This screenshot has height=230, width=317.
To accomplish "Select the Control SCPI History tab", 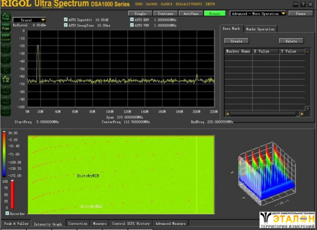I will 130,224.
